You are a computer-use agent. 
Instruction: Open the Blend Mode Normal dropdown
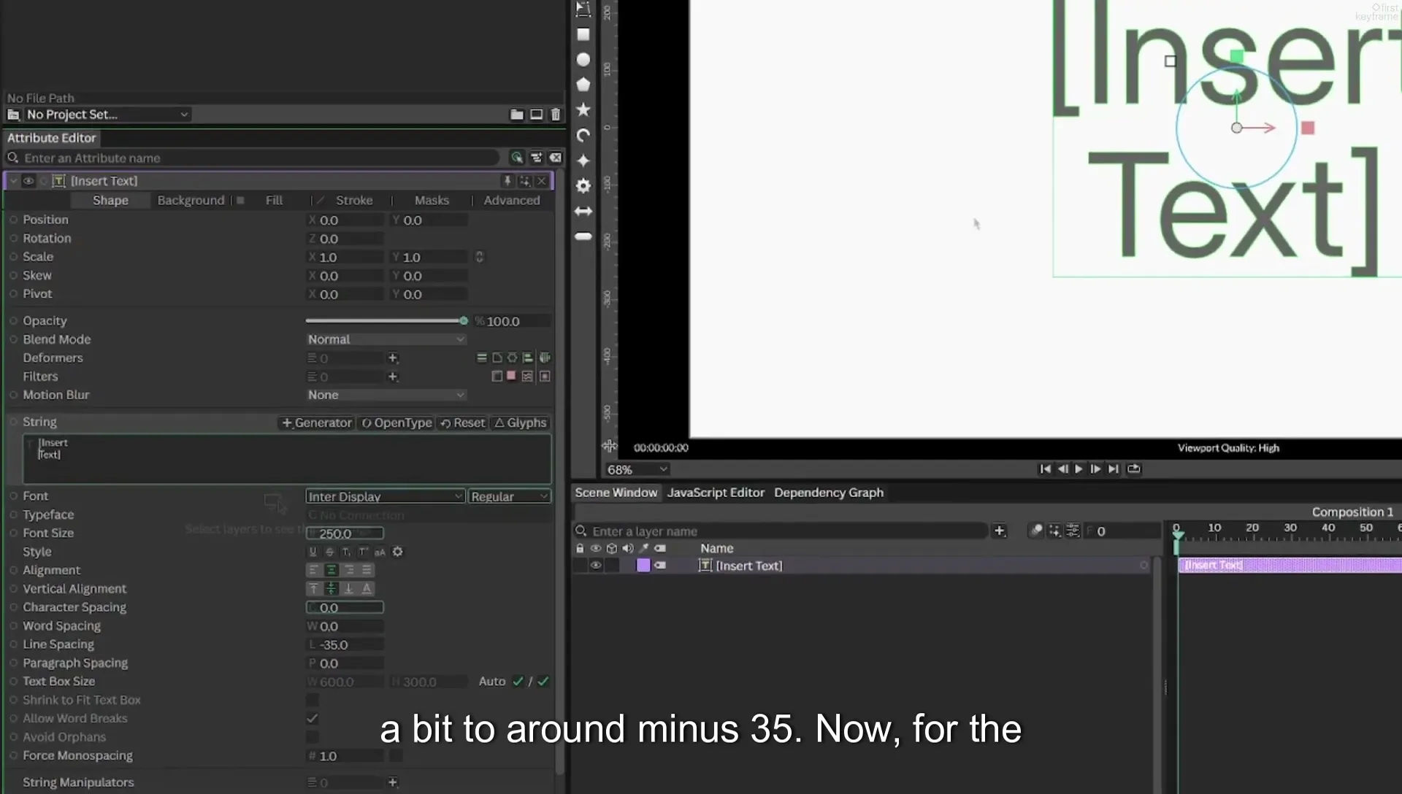click(x=386, y=339)
